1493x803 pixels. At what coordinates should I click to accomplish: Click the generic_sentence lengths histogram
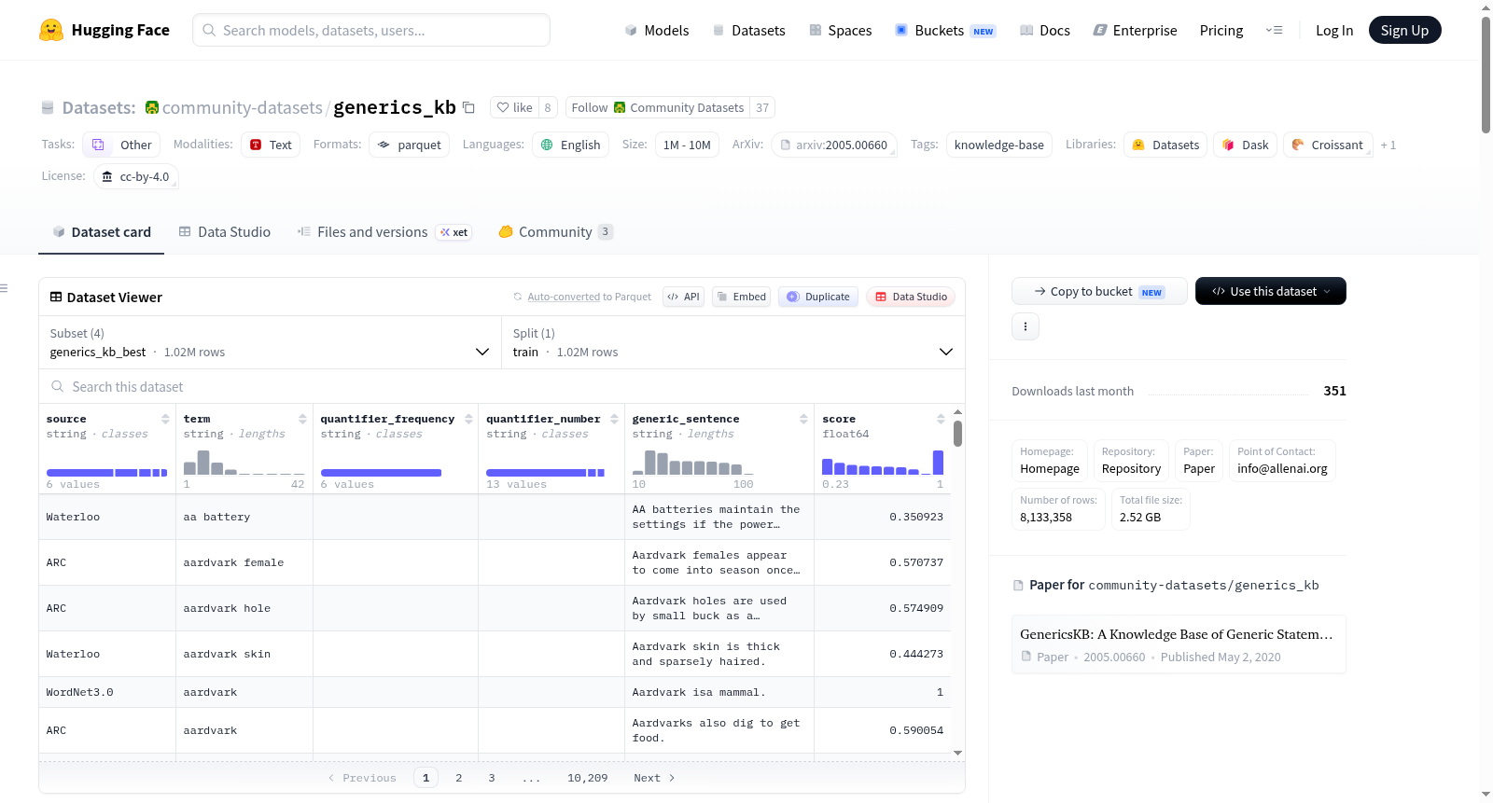(693, 463)
